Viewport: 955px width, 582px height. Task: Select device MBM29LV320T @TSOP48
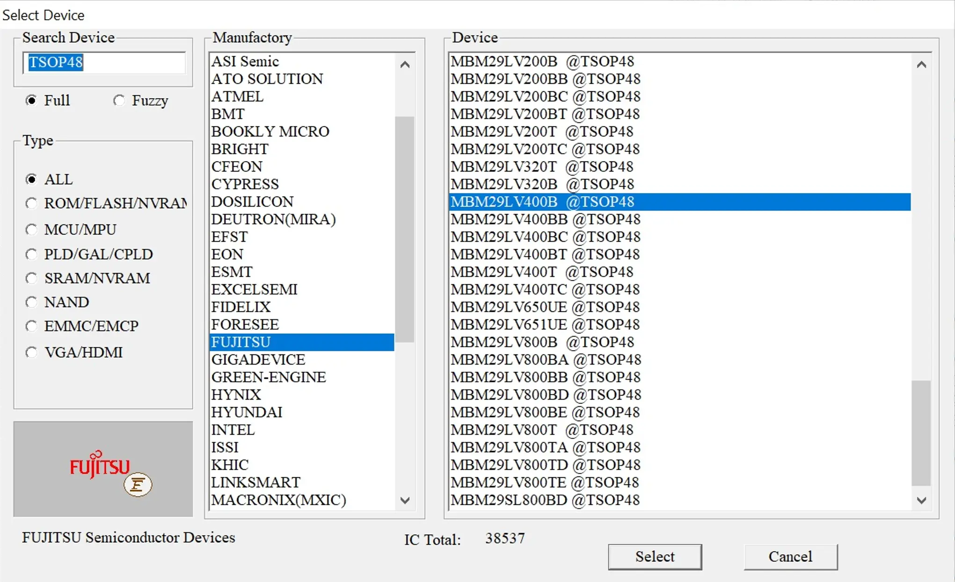click(679, 166)
